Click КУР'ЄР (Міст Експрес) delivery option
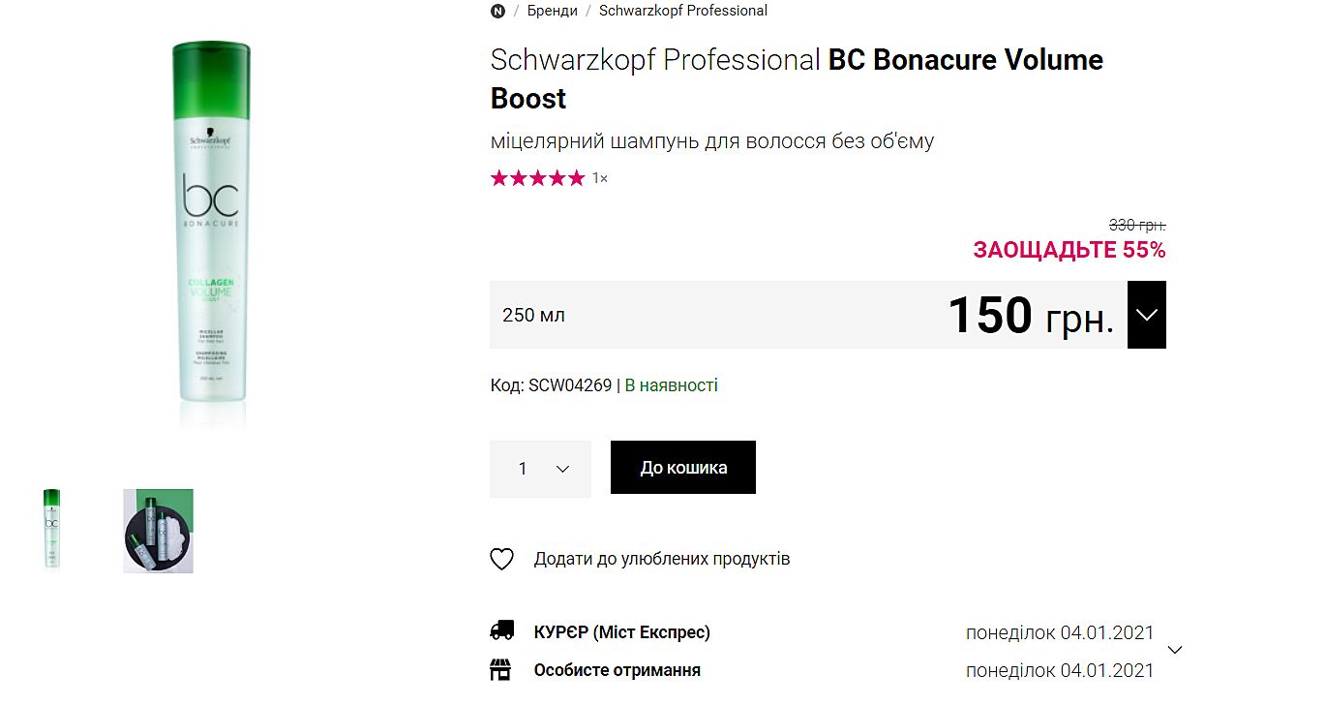Screen dimensions: 1325x706 621,632
